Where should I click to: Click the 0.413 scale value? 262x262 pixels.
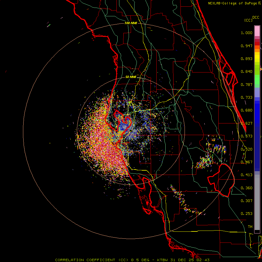pos(247,175)
